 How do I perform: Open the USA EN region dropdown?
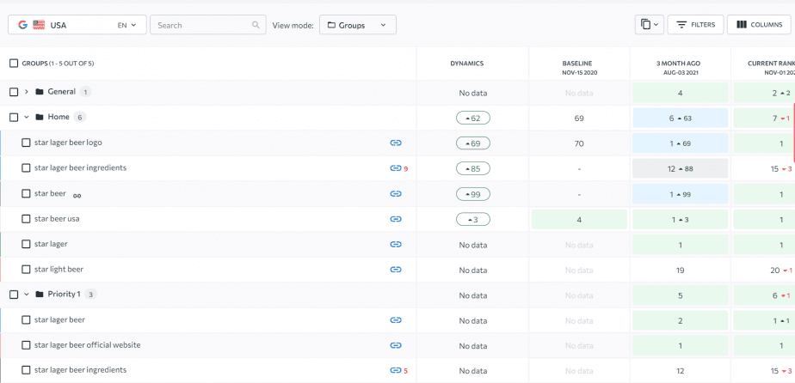click(77, 25)
